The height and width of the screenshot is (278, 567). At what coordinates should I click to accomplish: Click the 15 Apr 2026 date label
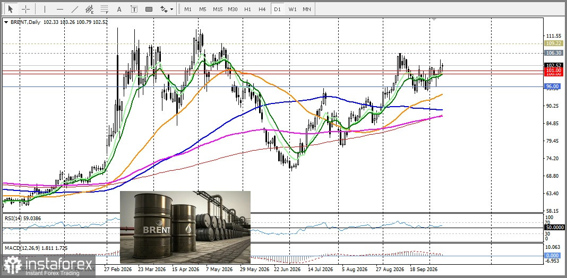point(185,270)
